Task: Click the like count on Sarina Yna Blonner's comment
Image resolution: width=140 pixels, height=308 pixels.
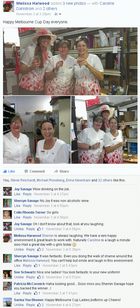Action: 41,305
